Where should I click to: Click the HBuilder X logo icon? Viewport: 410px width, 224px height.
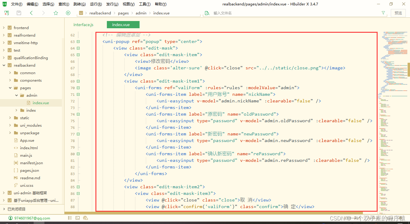[5, 4]
